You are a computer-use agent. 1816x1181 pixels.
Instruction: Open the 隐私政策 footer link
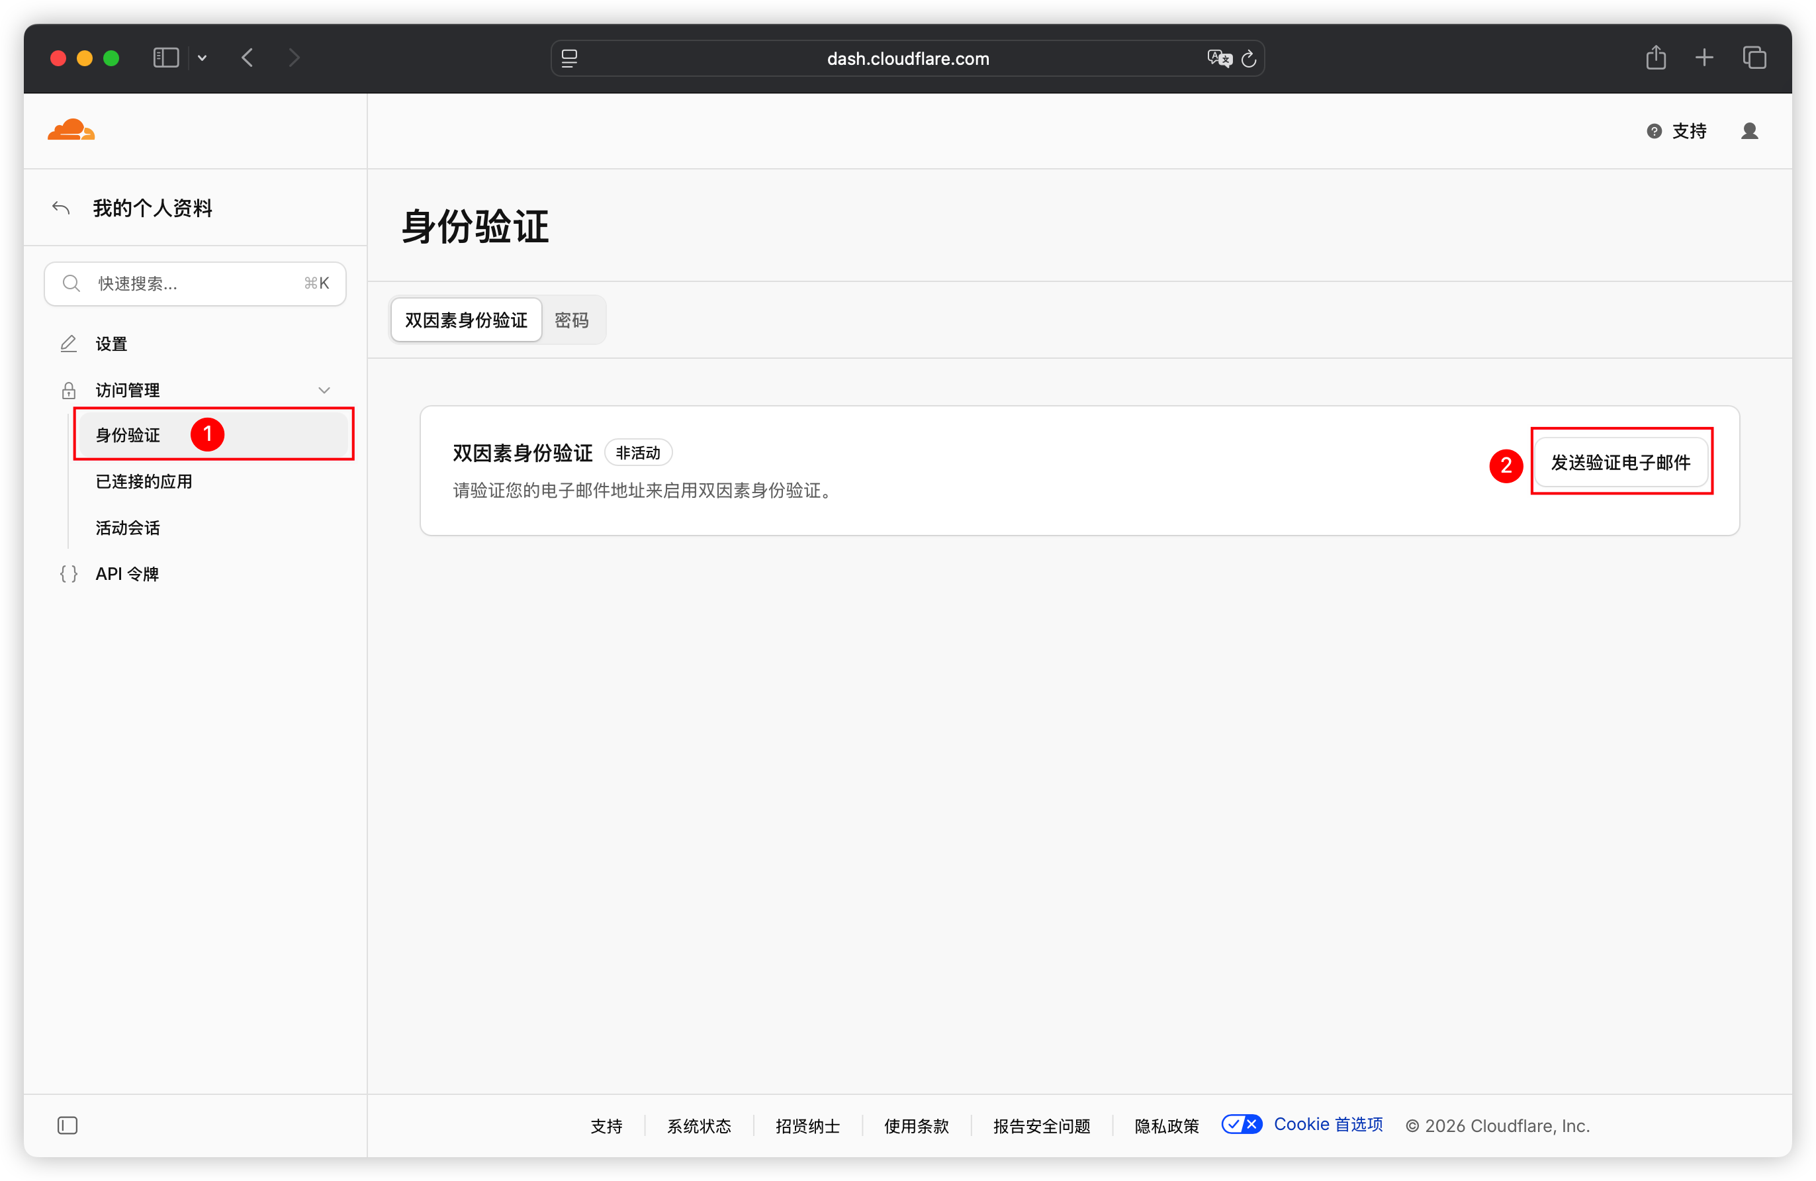pos(1167,1125)
